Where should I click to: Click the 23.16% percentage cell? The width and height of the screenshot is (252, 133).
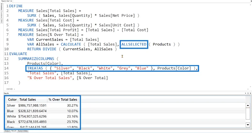(72, 116)
